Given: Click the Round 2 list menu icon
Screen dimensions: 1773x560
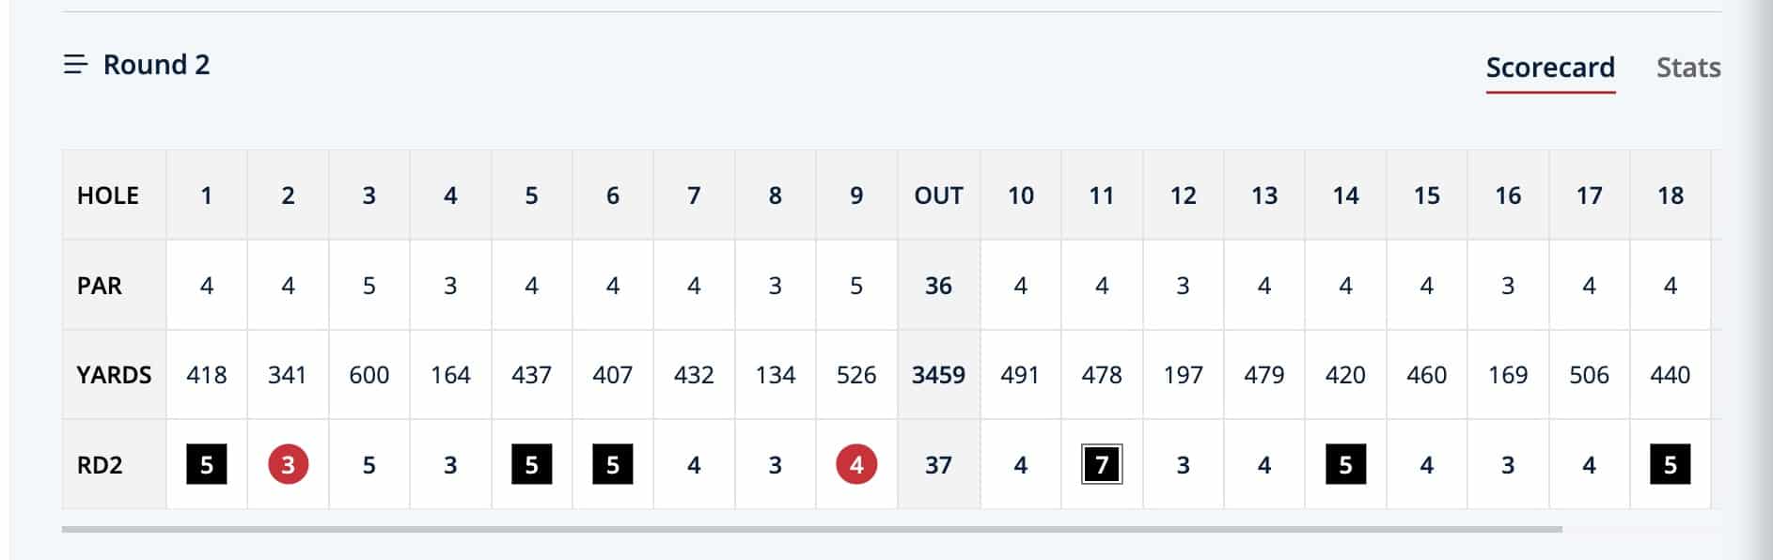Looking at the screenshot, I should click(75, 65).
